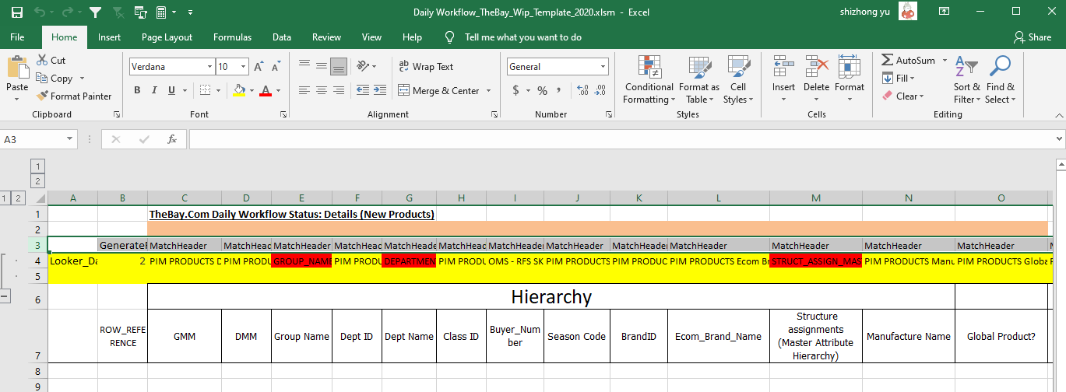Open the Clear dropdown in Editing
Image resolution: width=1066 pixels, height=392 pixels.
[903, 96]
